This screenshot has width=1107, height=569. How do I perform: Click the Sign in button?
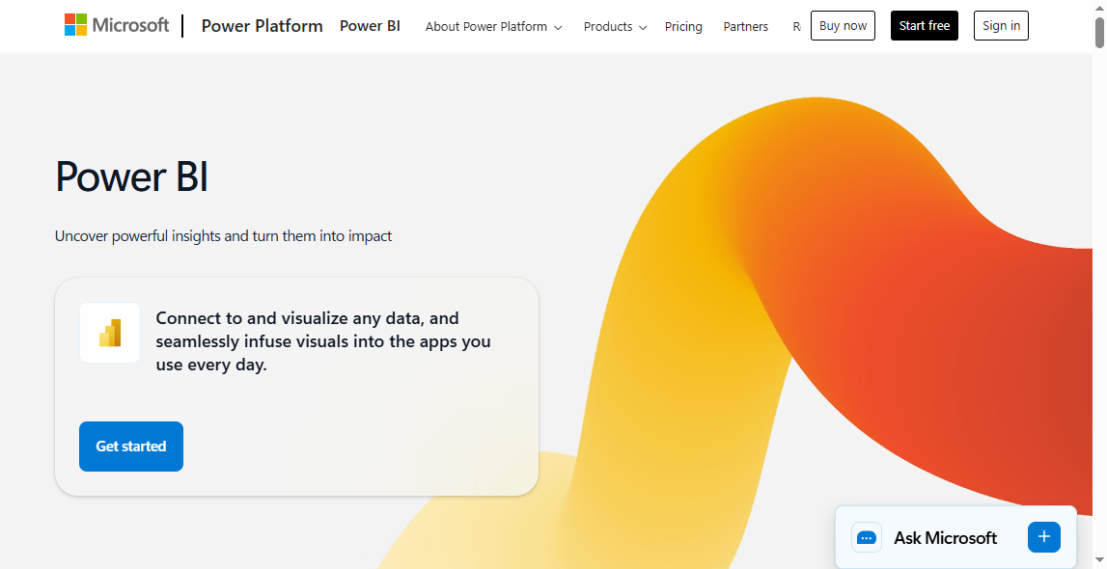tap(1001, 25)
